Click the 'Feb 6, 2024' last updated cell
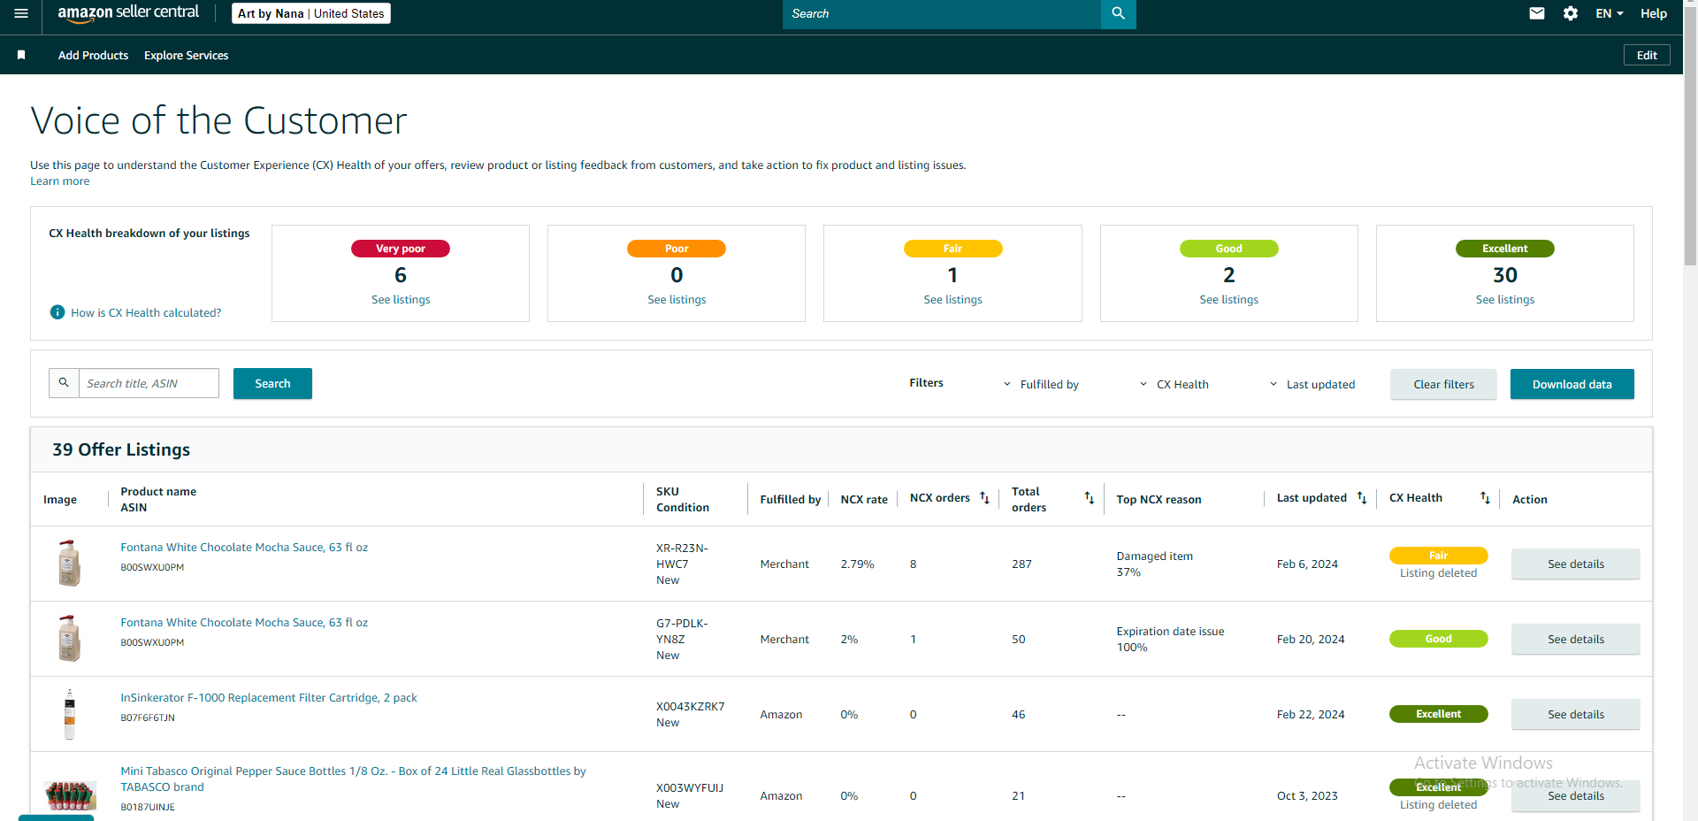The image size is (1698, 821). (x=1307, y=564)
